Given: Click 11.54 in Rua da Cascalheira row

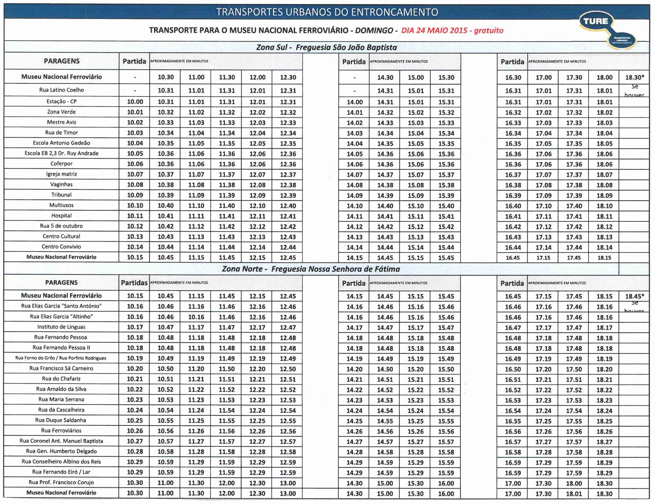Looking at the screenshot, I should click(227, 410).
